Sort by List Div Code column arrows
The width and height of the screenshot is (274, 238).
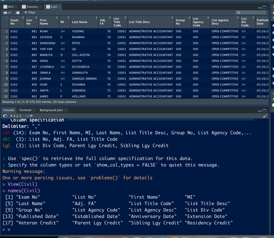click(x=253, y=18)
